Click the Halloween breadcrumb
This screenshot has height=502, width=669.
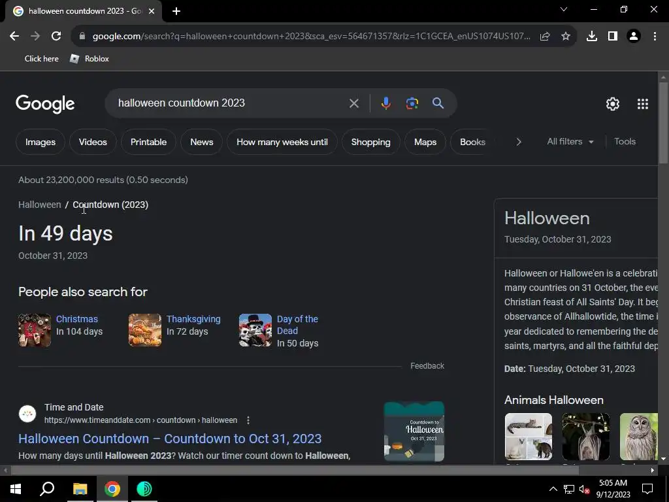point(40,205)
